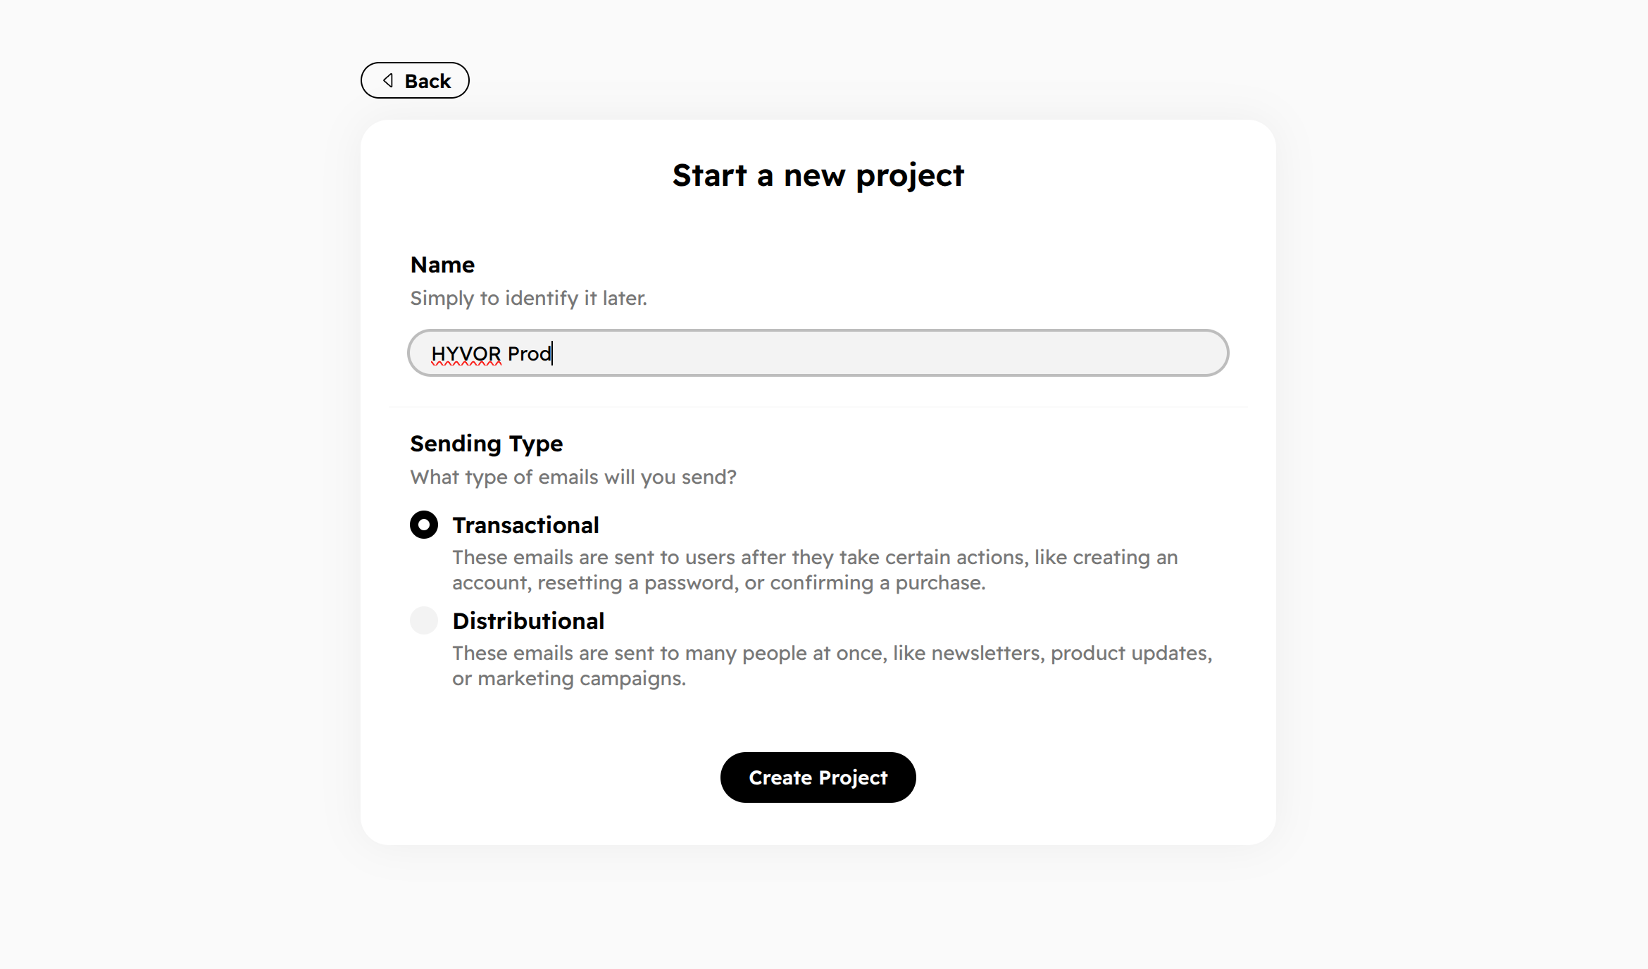Image resolution: width=1648 pixels, height=969 pixels.
Task: Click the arrow inside the Back button
Action: pyautogui.click(x=387, y=80)
